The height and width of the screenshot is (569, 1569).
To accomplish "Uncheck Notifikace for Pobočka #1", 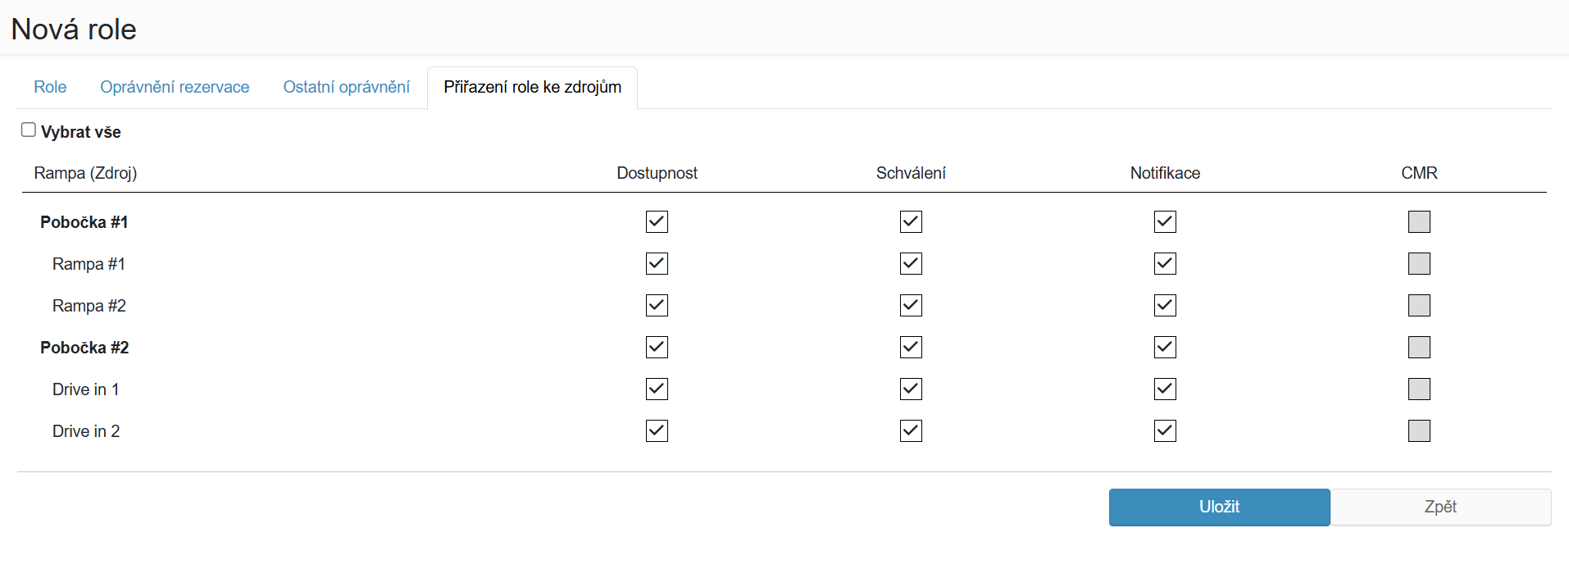I will [1165, 221].
